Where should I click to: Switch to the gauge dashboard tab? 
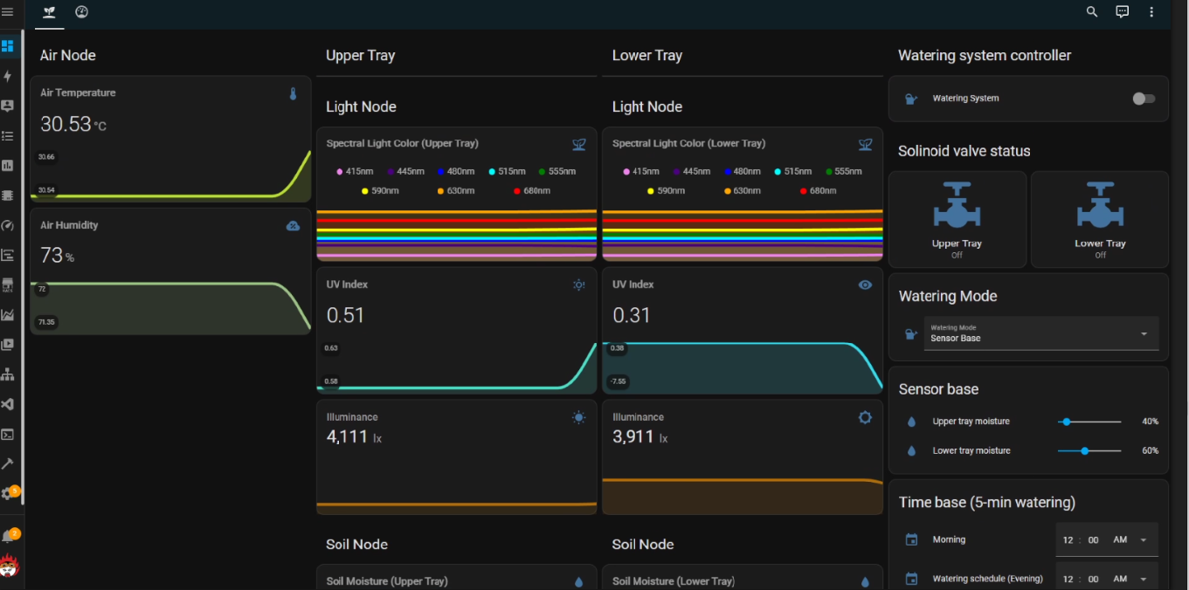click(82, 12)
